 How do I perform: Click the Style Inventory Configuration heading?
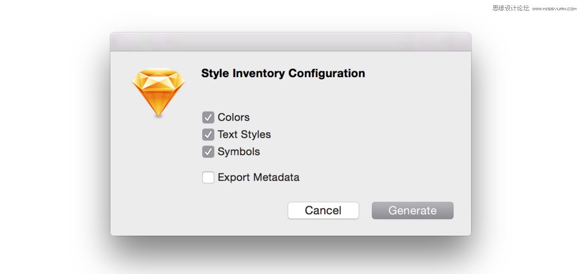pyautogui.click(x=283, y=74)
